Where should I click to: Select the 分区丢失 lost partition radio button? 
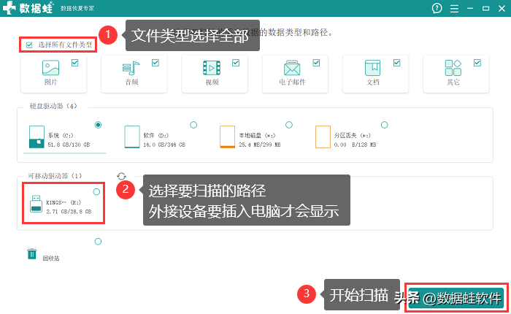tap(385, 125)
